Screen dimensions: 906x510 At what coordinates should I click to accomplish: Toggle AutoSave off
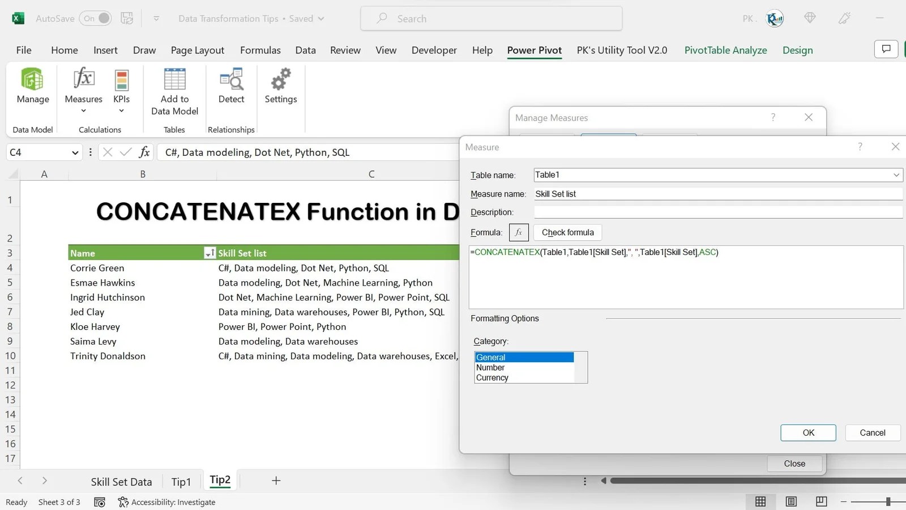point(95,18)
